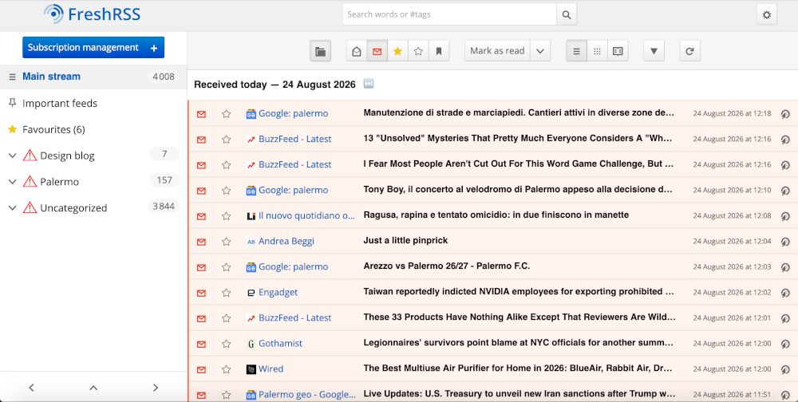
Task: Open Favourites (6) in the sidebar
Action: click(53, 130)
